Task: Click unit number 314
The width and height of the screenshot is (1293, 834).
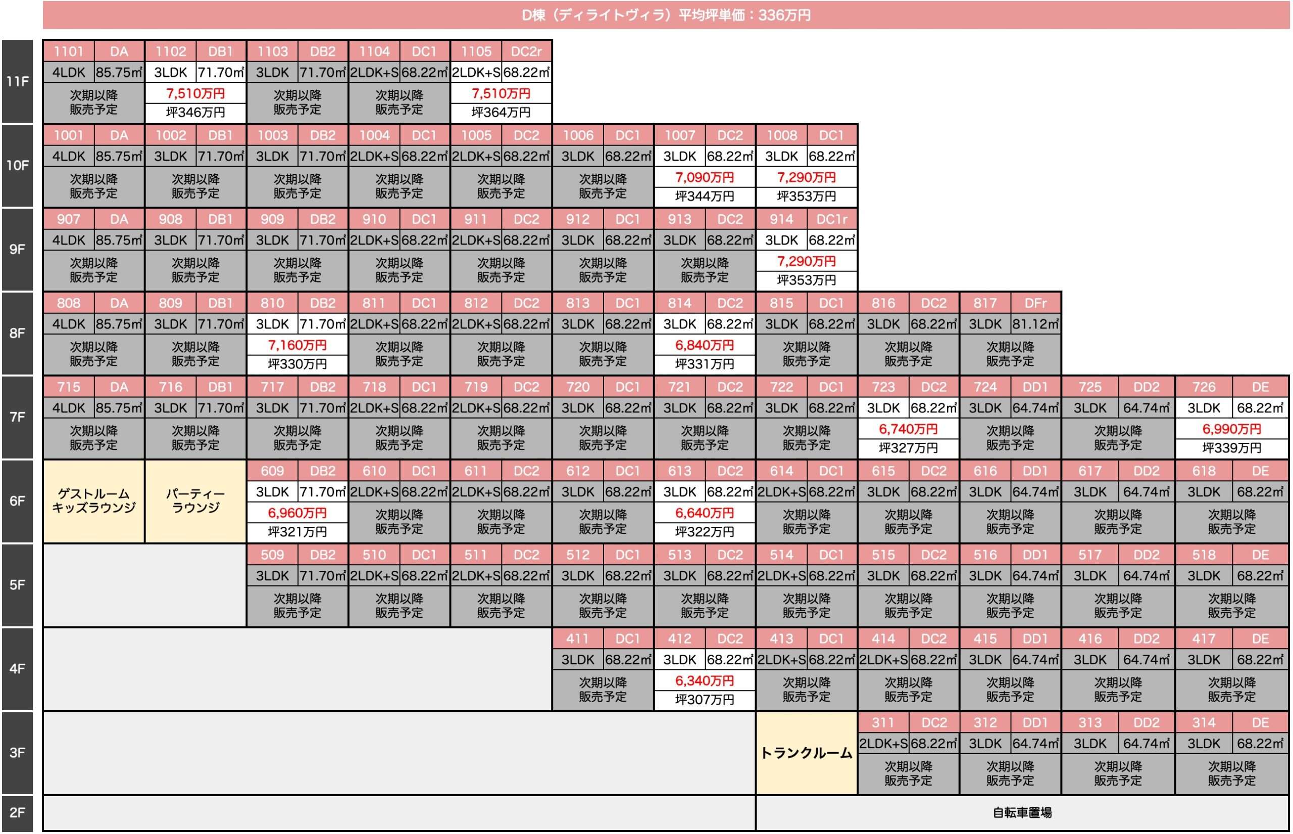Action: (1204, 723)
